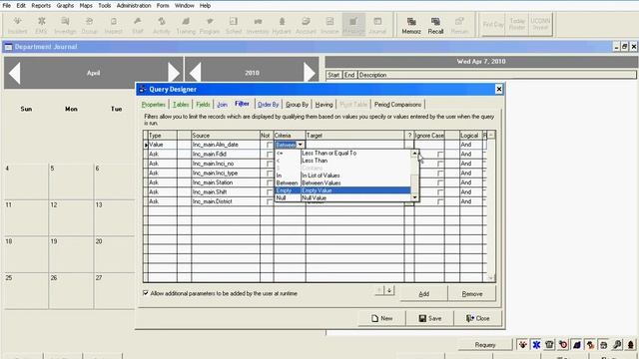Click the Close button in Query Designer
This screenshot has width=639, height=359.
point(478,318)
